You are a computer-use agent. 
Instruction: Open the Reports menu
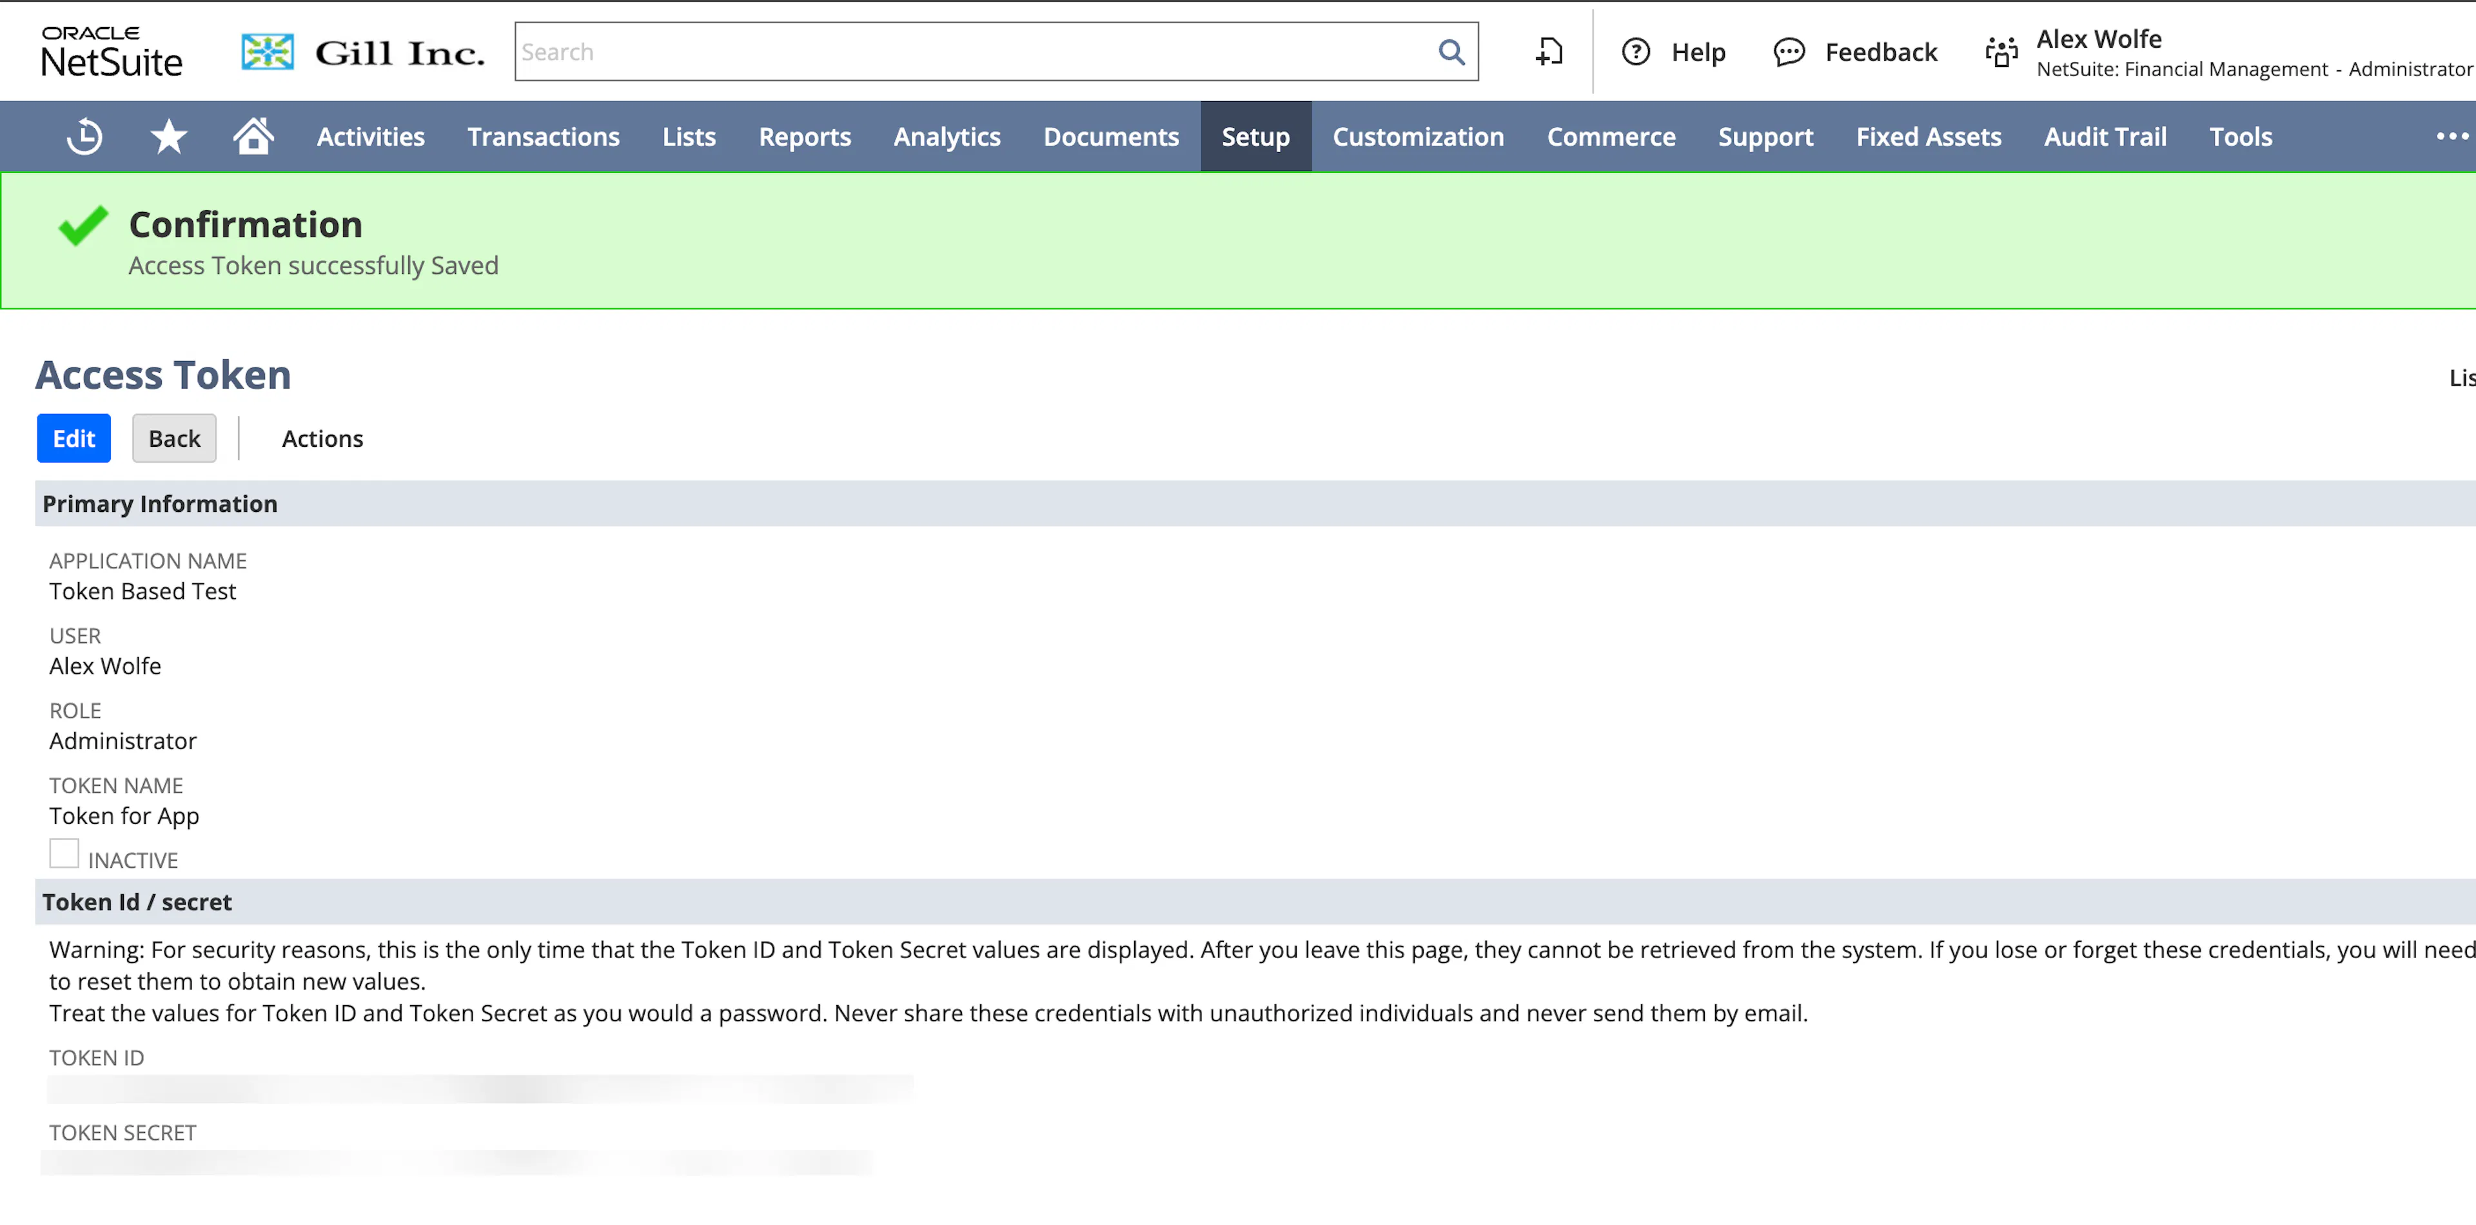[805, 137]
